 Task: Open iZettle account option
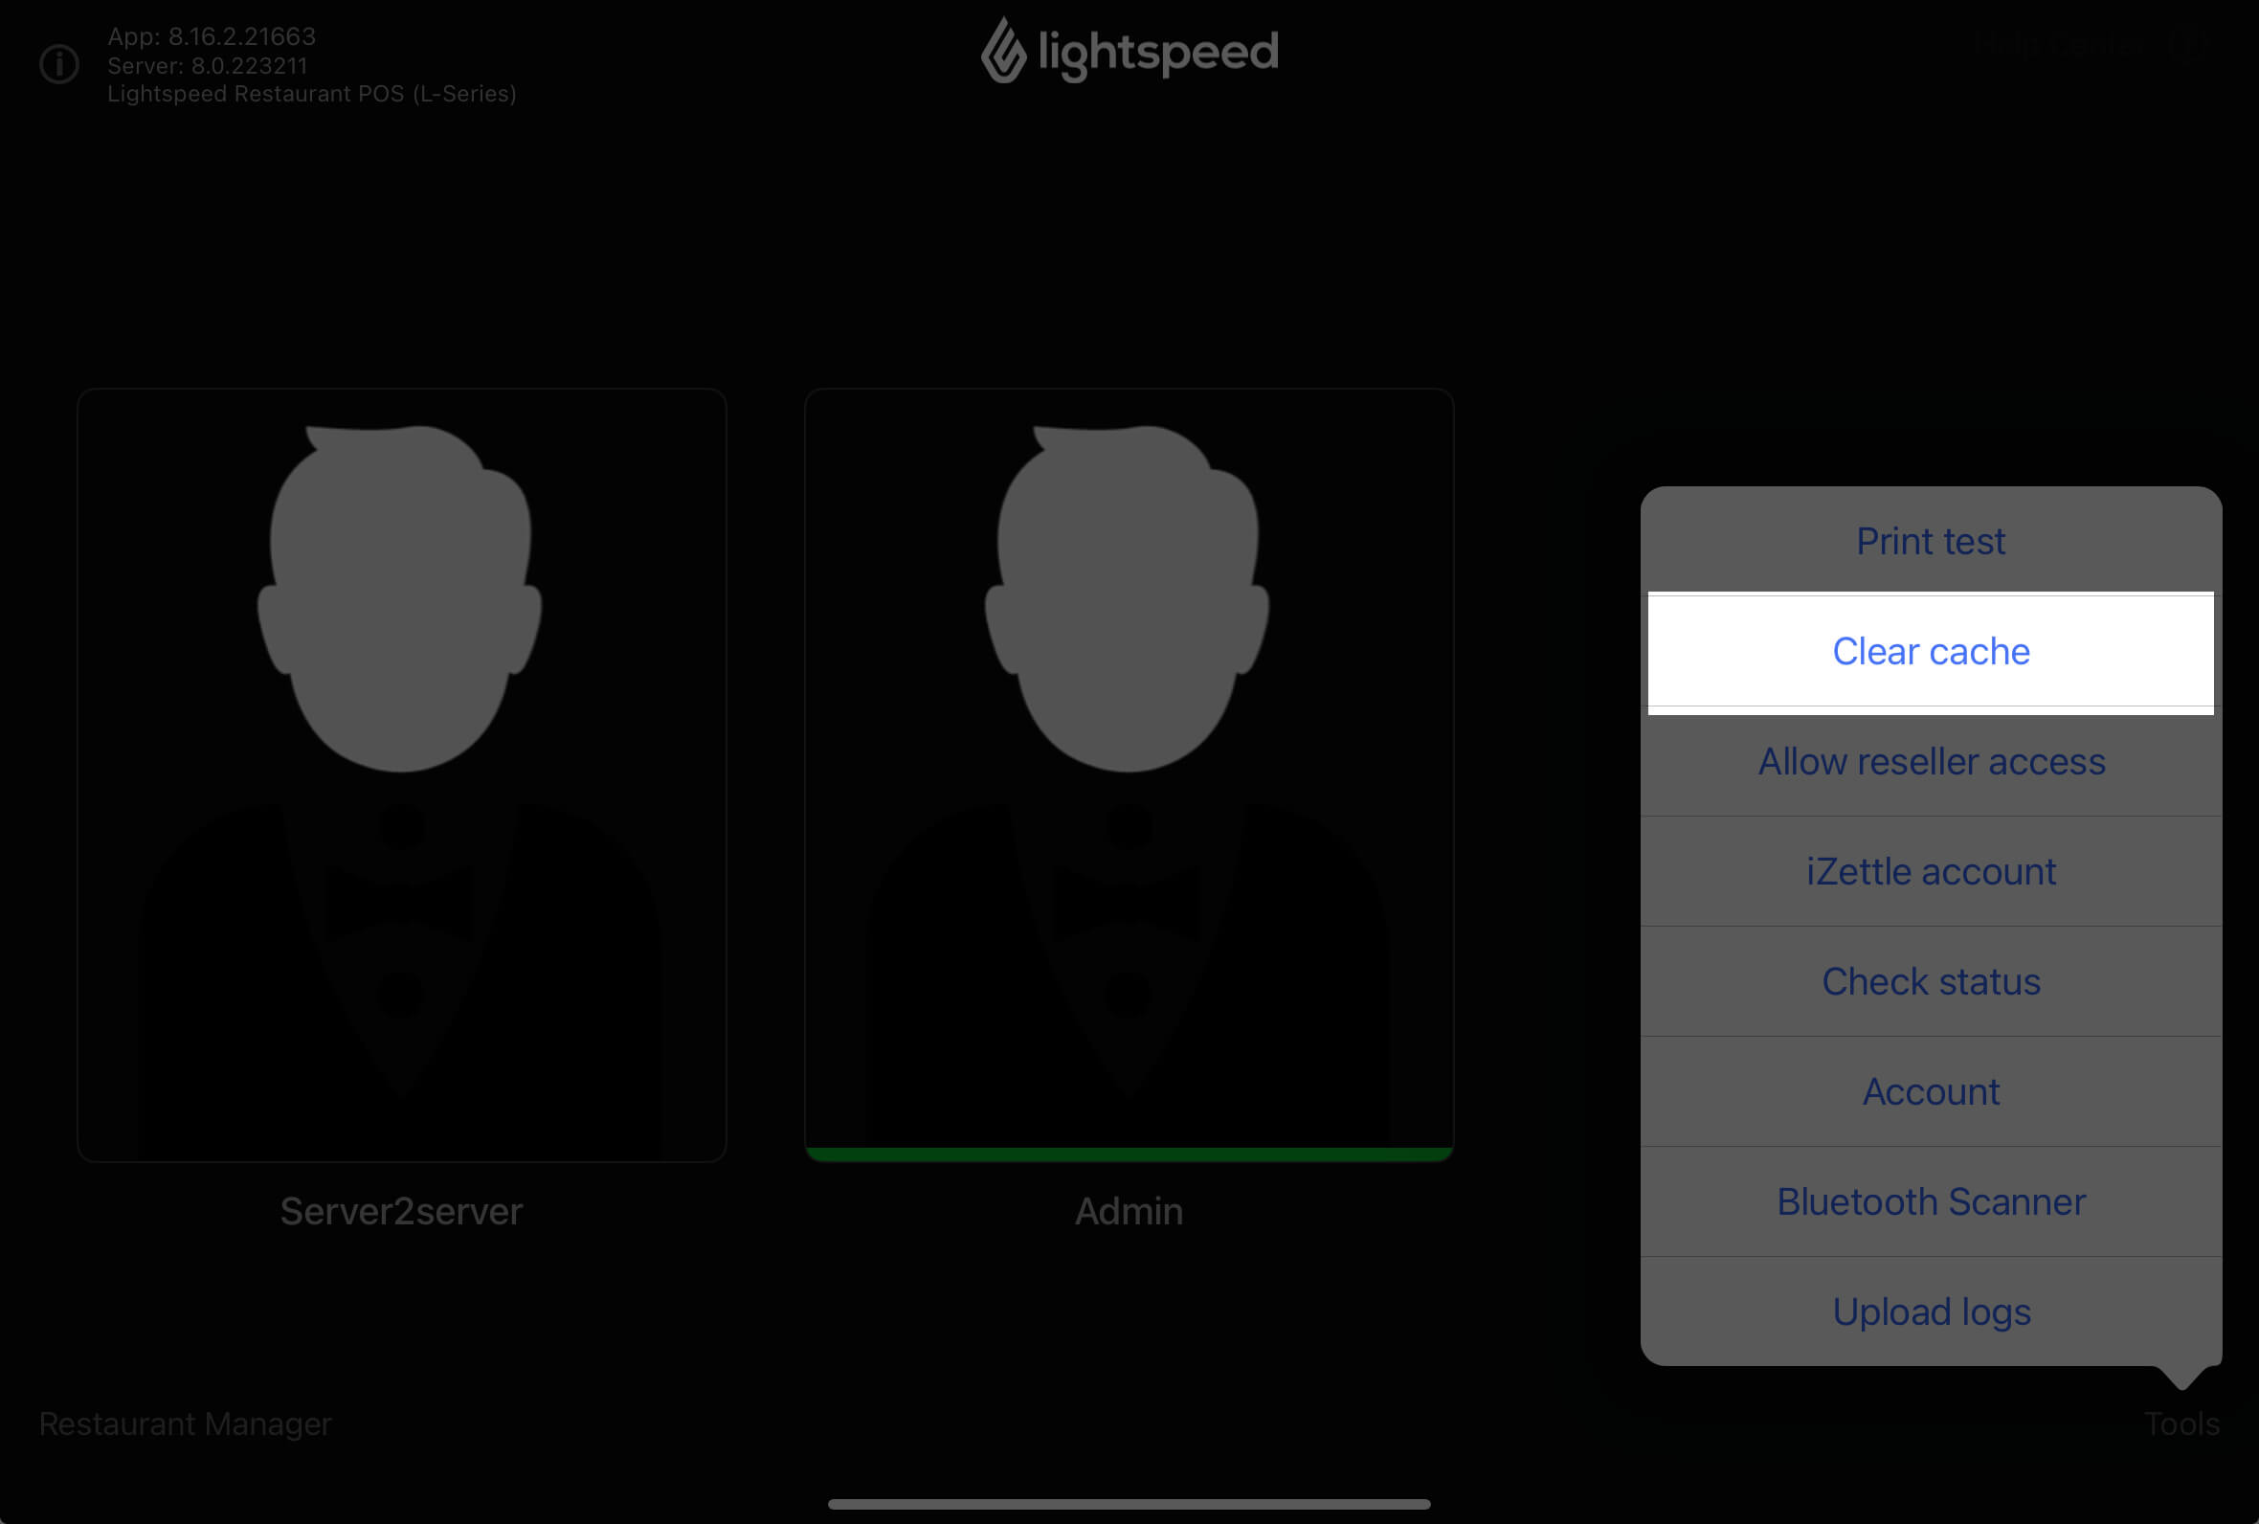click(1930, 871)
